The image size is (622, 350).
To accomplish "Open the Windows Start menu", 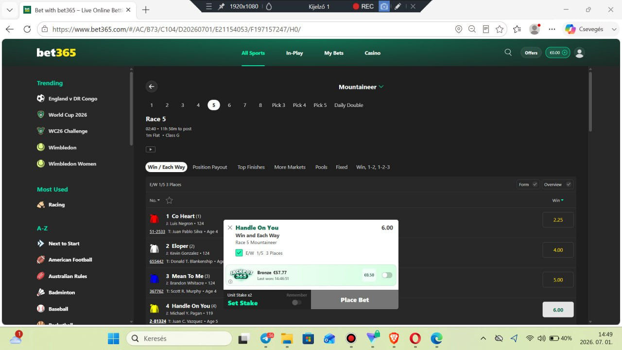I will pos(113,338).
